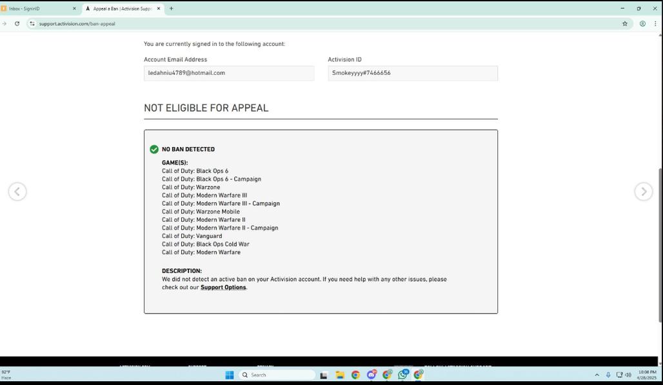Select the Appeal a Ban Activision Support tab

pos(123,8)
